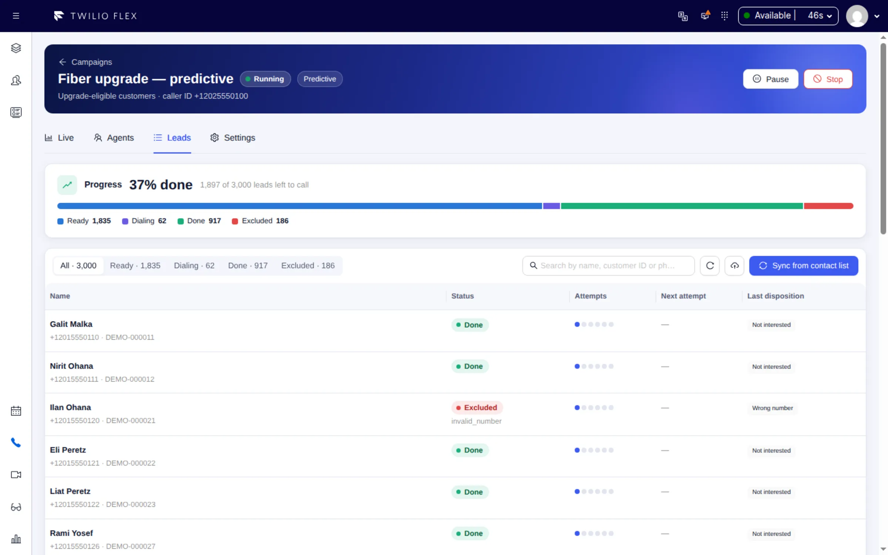Screen dimensions: 888x555
Task: Open the video camera sidebar icon
Action: point(16,475)
